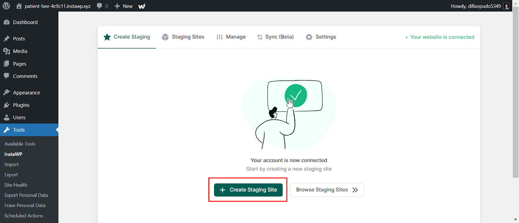Click the cube icon on Staging Sites tab

pos(165,37)
